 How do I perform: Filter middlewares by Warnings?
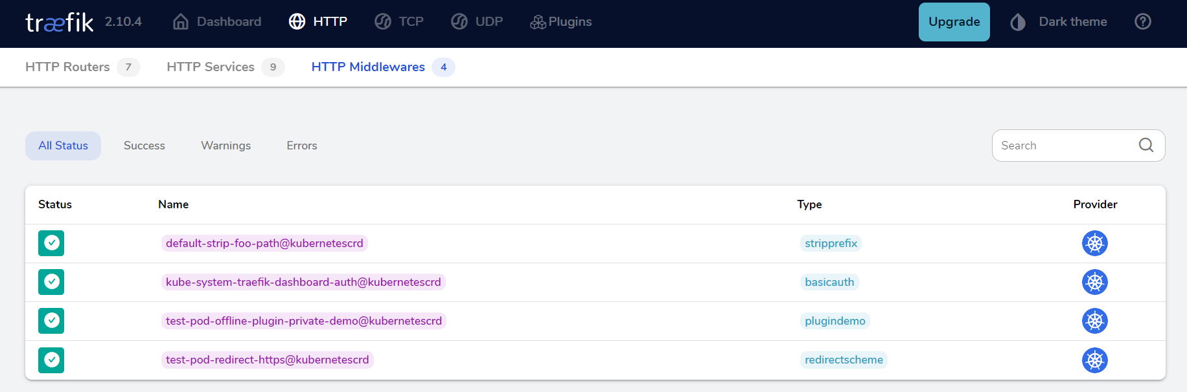coord(225,146)
